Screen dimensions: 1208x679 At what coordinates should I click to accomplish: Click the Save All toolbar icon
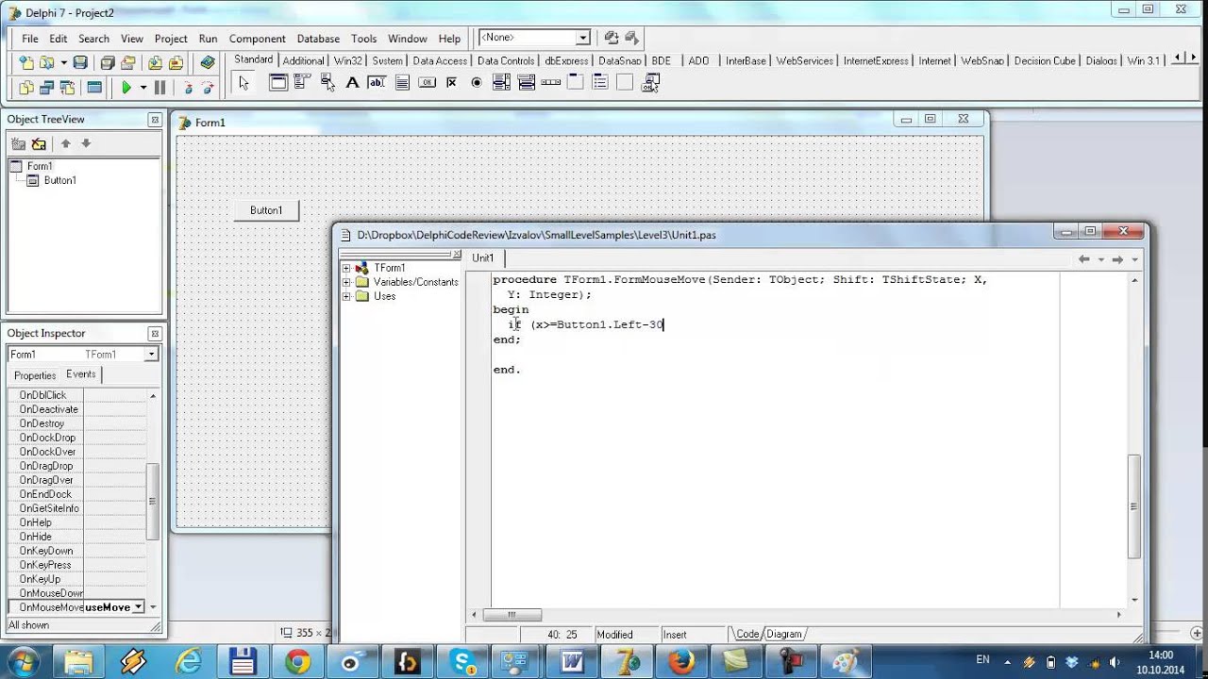[108, 63]
